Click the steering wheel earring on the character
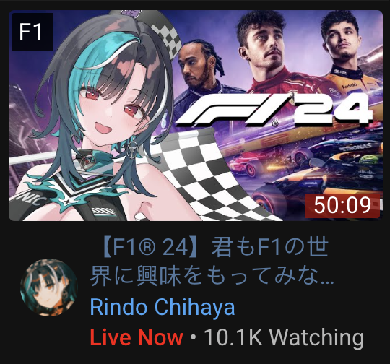The image size is (390, 364). pyautogui.click(x=133, y=148)
